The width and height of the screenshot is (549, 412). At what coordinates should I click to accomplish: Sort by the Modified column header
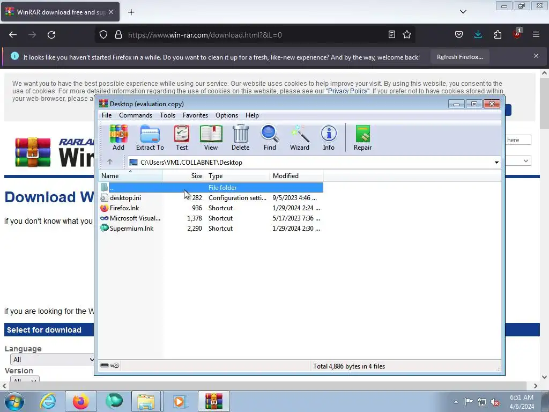[x=296, y=176]
